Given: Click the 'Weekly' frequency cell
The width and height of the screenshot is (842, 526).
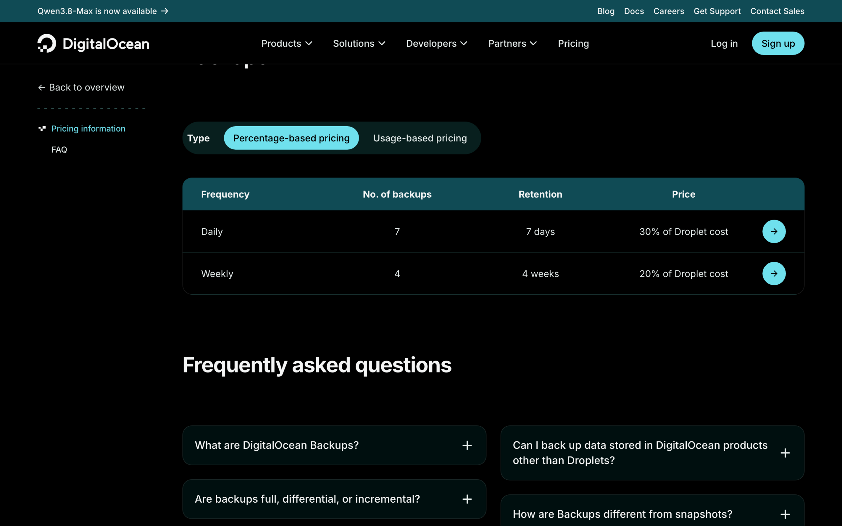Looking at the screenshot, I should [217, 274].
